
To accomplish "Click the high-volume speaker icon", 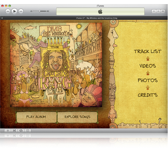I will coord(48,11).
